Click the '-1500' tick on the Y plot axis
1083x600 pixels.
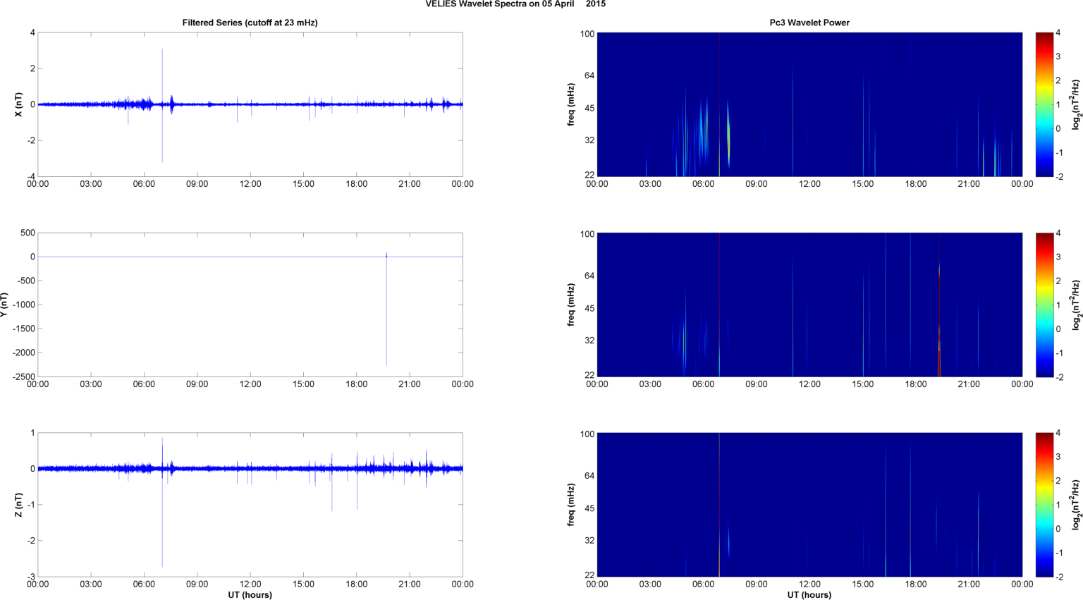point(24,329)
